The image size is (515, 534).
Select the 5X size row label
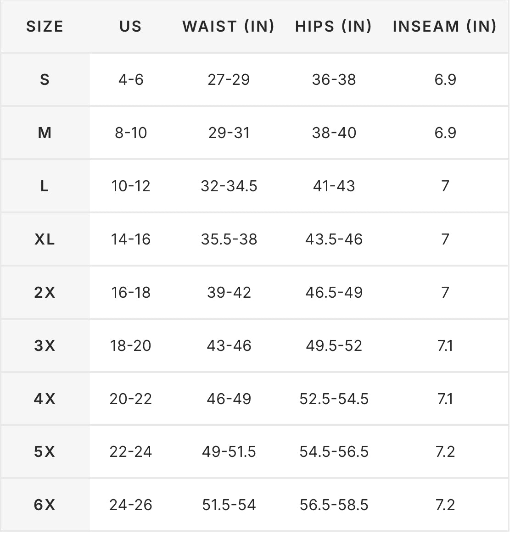45,452
